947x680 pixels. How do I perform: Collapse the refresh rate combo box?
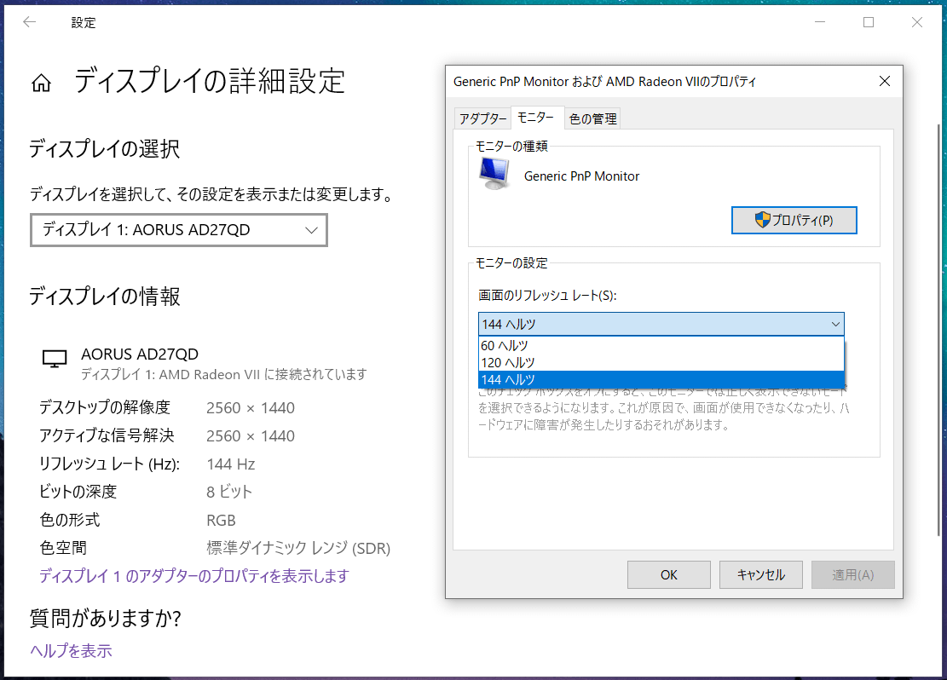[x=834, y=324]
